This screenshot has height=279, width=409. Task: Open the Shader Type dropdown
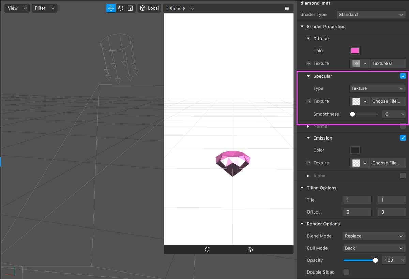(x=370, y=14)
